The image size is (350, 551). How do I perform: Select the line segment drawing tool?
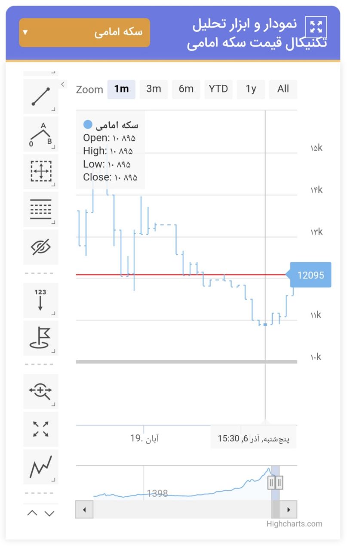[41, 96]
